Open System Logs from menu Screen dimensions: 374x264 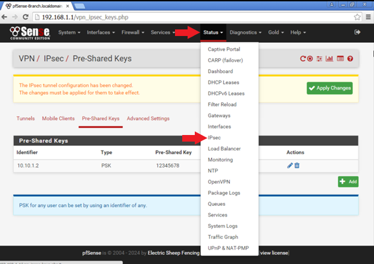click(x=222, y=226)
